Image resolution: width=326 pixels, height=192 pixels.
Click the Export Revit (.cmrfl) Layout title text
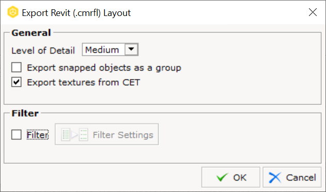tap(76, 13)
